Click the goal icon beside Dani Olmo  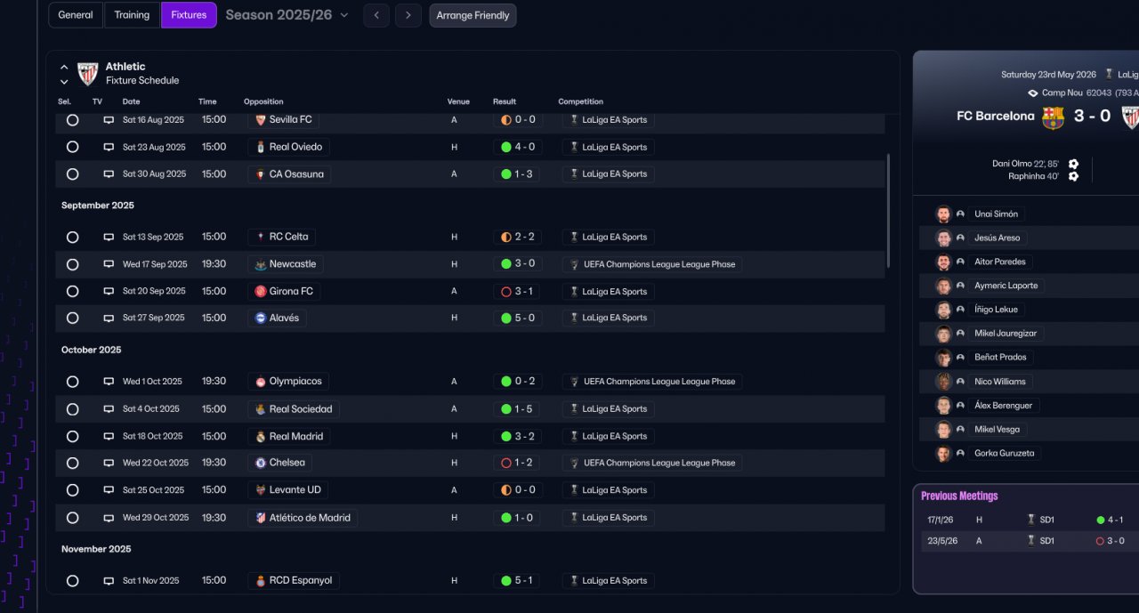click(1073, 164)
